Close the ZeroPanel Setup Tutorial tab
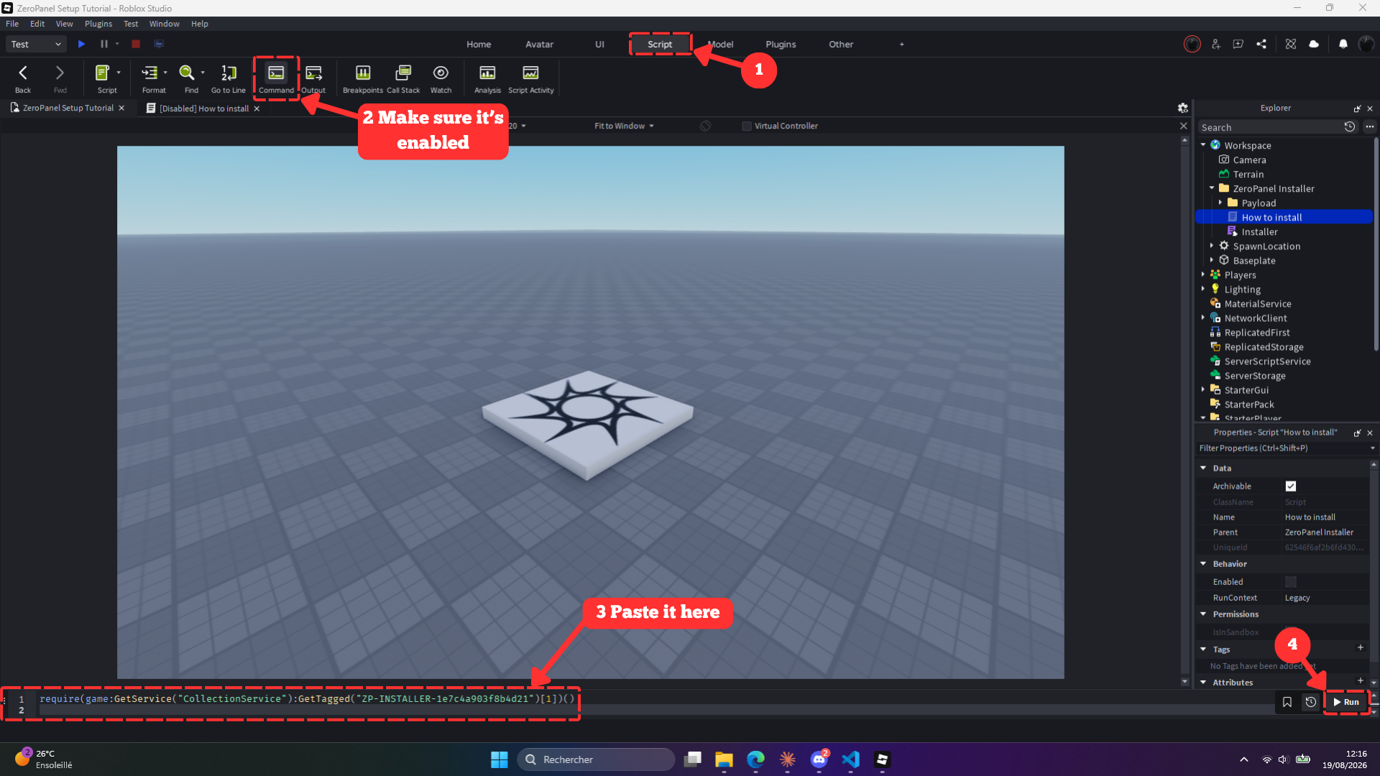1380x776 pixels. (x=121, y=108)
